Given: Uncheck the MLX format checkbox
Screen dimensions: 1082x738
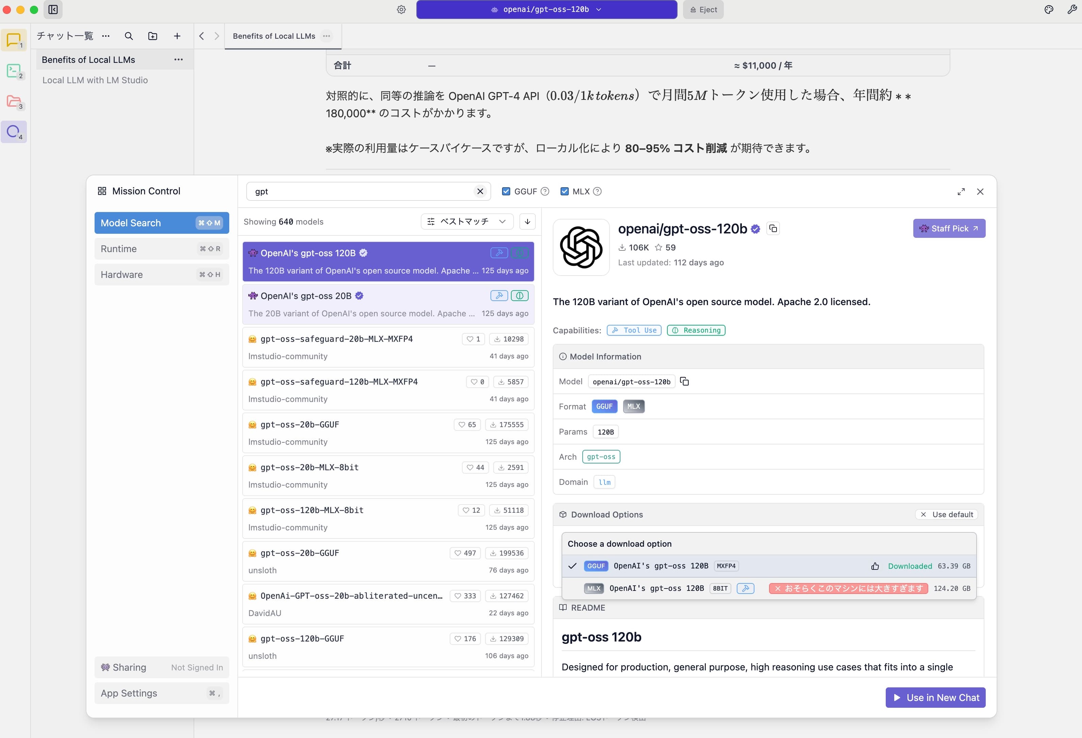Looking at the screenshot, I should (564, 192).
